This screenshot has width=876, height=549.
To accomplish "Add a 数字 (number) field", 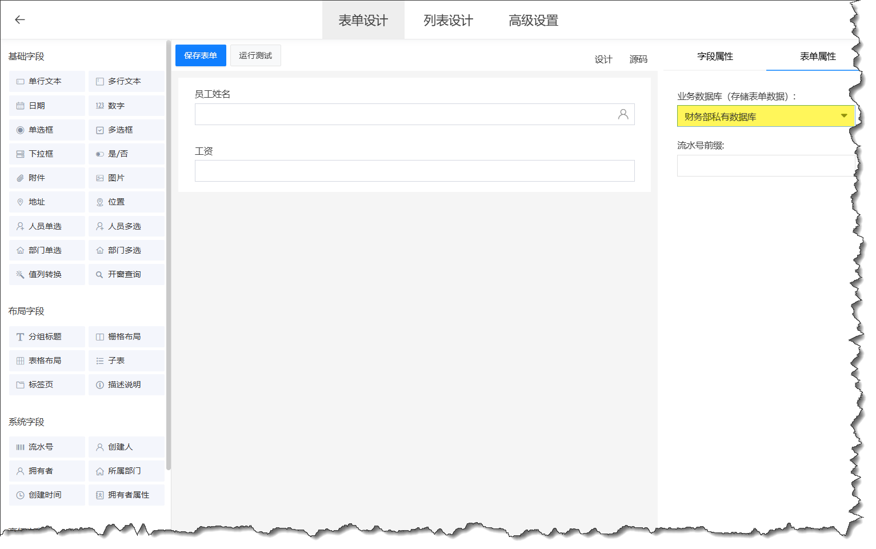I will click(126, 105).
